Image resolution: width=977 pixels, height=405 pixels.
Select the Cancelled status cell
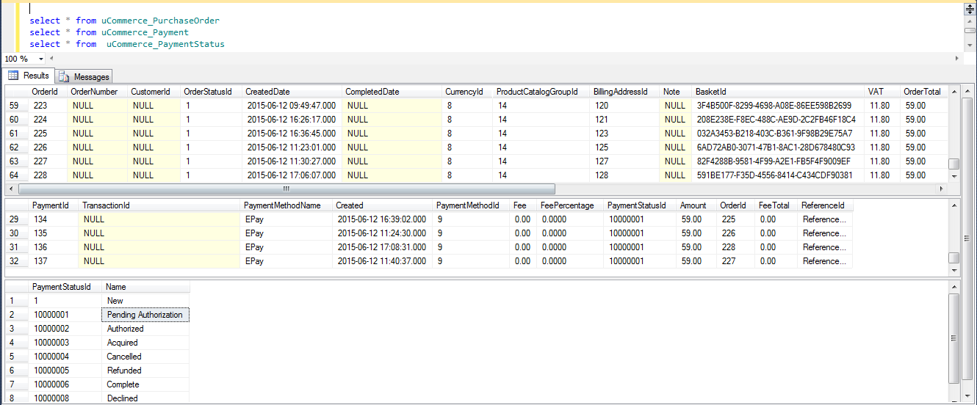coord(146,357)
